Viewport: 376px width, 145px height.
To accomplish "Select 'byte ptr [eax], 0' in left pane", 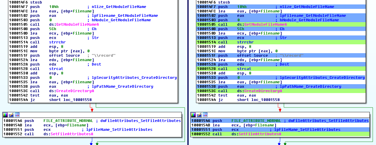I will 69,51.
